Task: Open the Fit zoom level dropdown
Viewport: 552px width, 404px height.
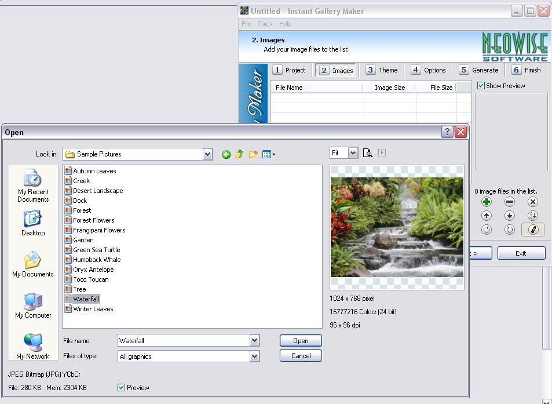Action: (x=352, y=152)
